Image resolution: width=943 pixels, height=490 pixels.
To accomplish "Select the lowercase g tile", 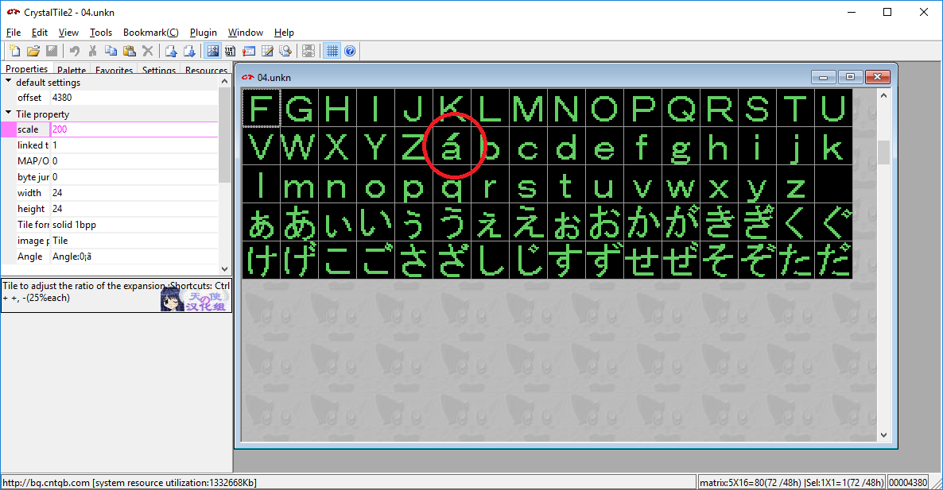I will click(681, 146).
